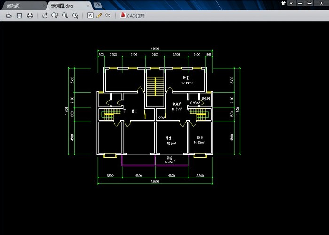The height and width of the screenshot is (235, 329).
Task: Select the pan hand tool
Action: point(44,16)
